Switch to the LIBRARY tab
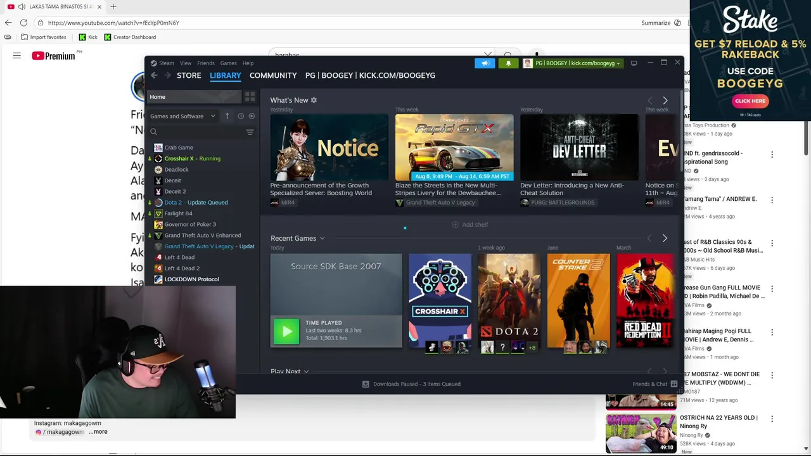Screen dimensions: 811x456 pos(226,75)
